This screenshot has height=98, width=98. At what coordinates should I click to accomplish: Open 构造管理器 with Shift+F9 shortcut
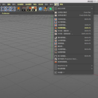point(74,49)
